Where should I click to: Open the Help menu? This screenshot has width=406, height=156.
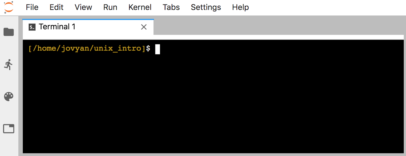pyautogui.click(x=240, y=7)
